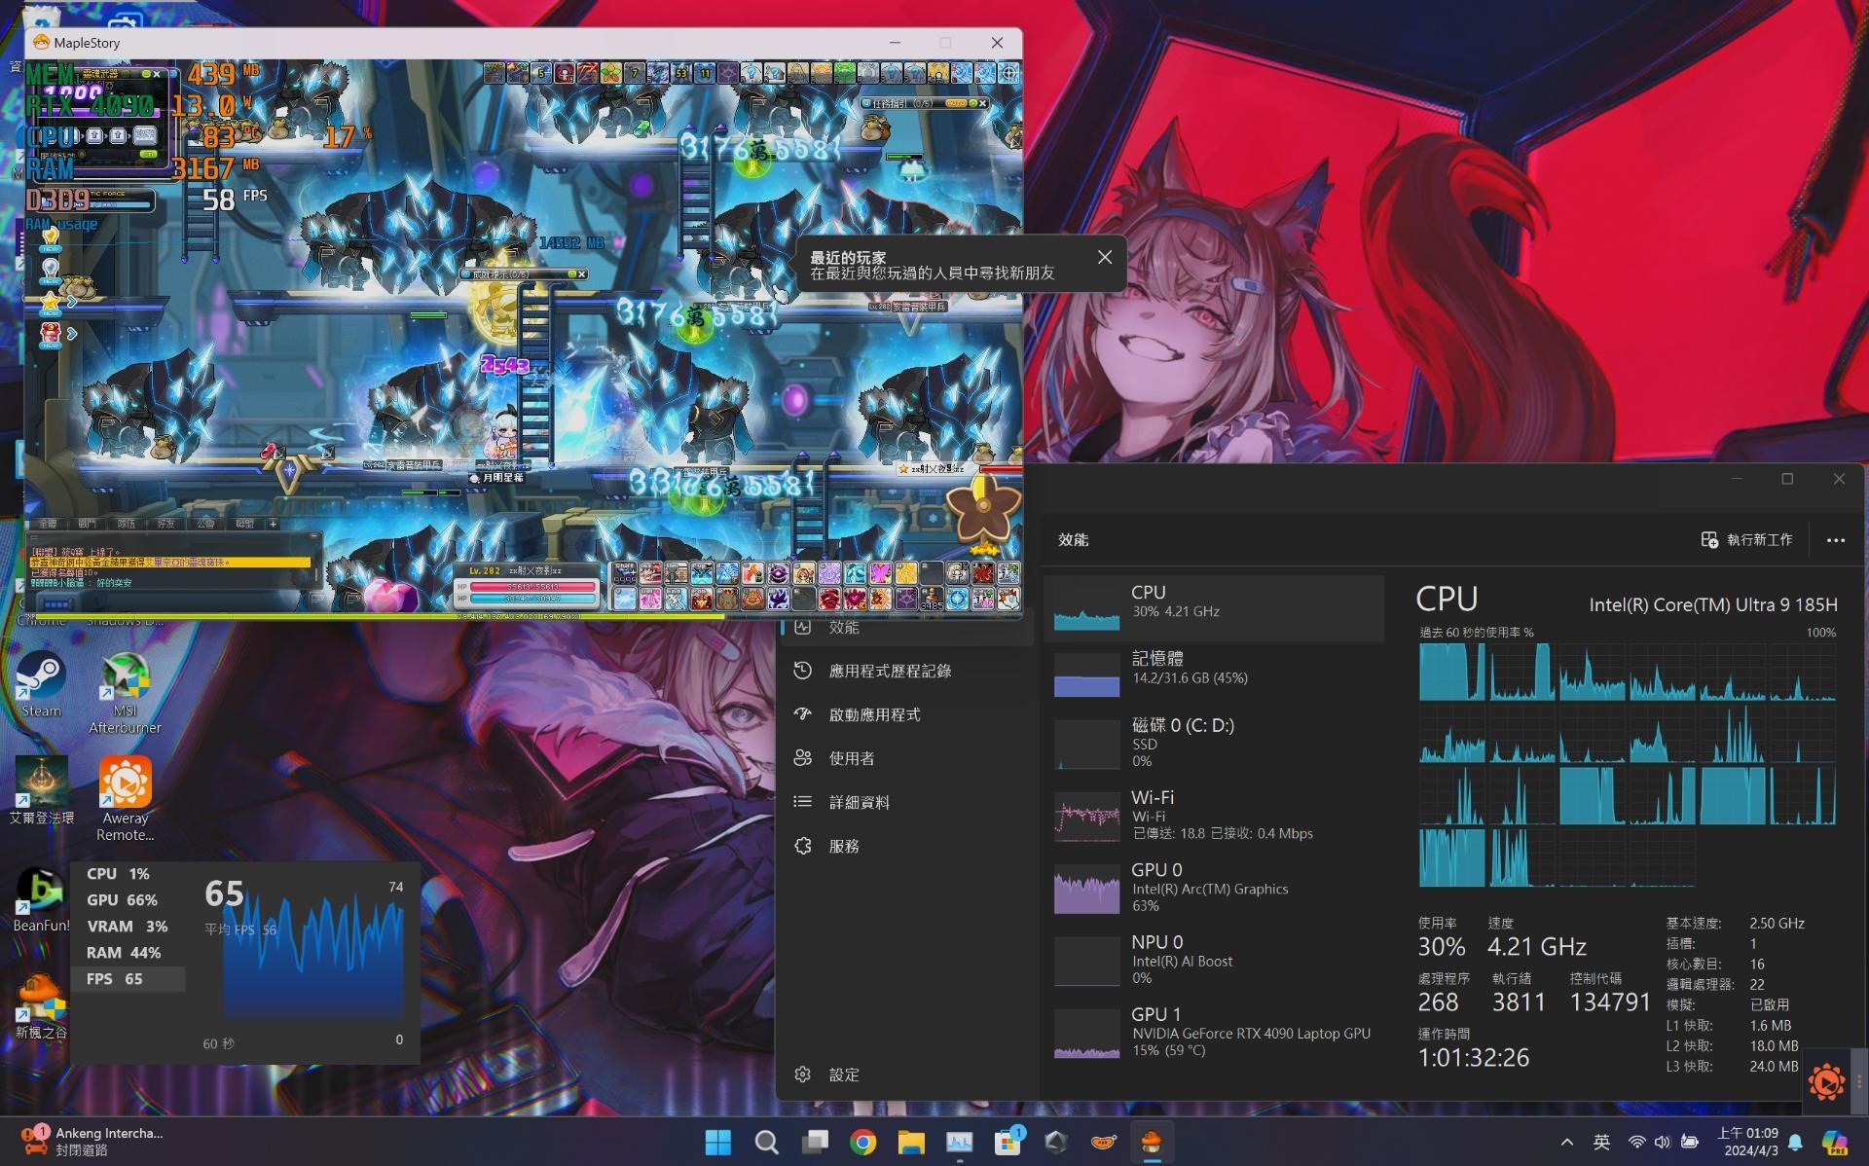Viewport: 1869px width, 1166px height.
Task: Click the MapleStory icon in the taskbar
Action: click(x=1152, y=1141)
